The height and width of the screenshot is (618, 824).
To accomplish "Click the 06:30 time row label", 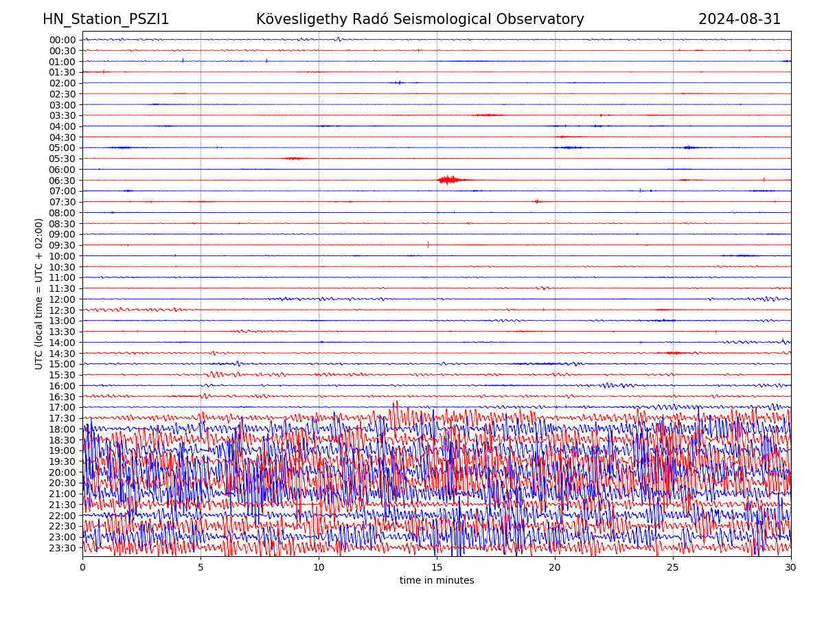I will pyautogui.click(x=62, y=181).
